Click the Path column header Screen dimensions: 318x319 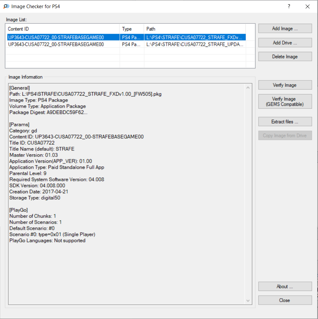tap(195, 29)
